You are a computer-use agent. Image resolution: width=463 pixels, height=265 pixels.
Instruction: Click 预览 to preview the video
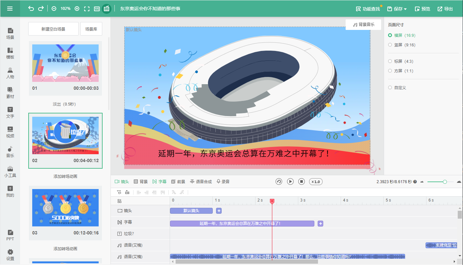pyautogui.click(x=423, y=9)
